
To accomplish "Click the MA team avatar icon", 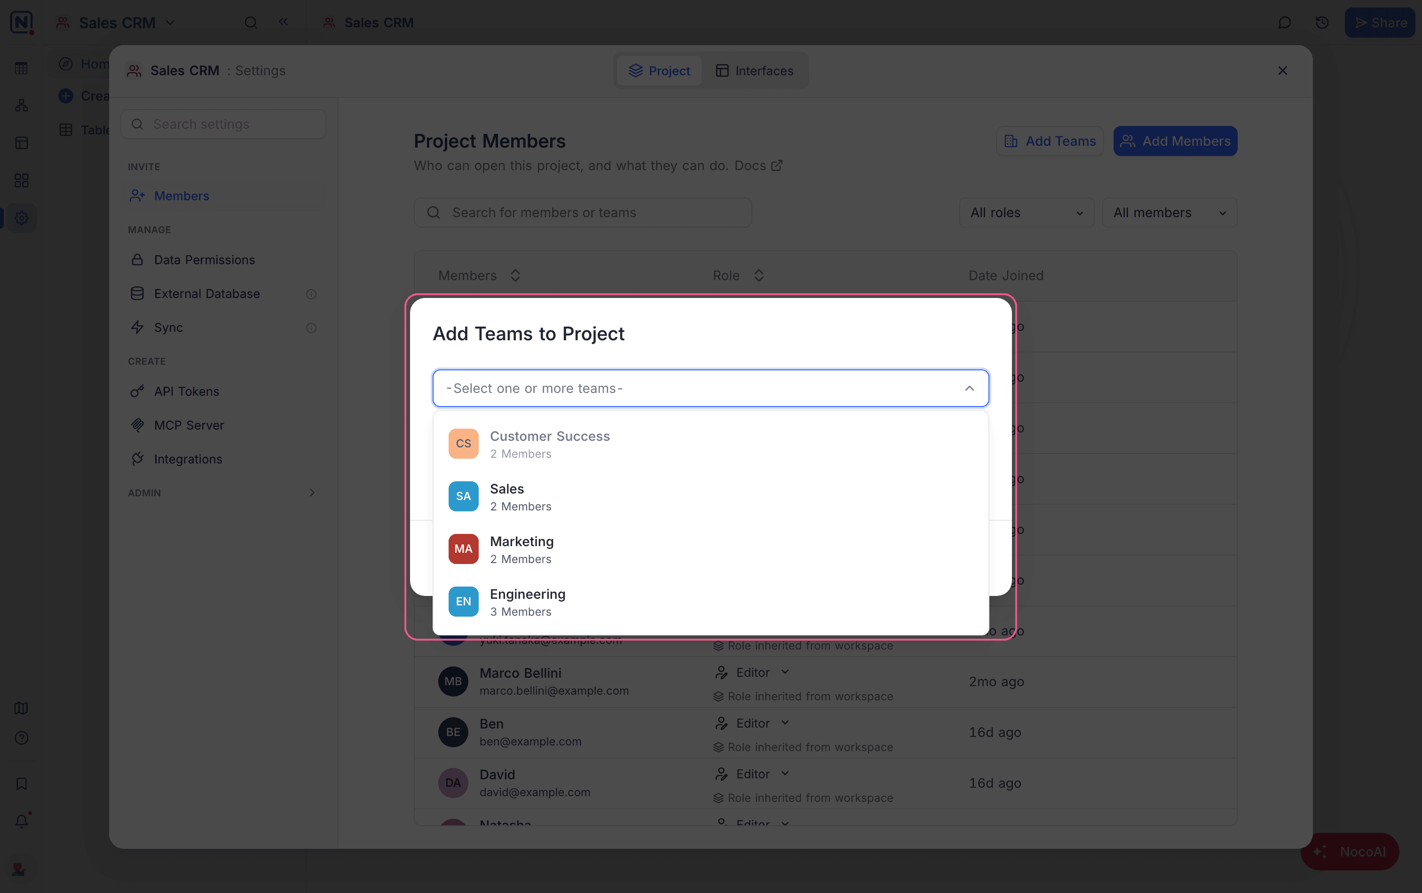I will 463,549.
